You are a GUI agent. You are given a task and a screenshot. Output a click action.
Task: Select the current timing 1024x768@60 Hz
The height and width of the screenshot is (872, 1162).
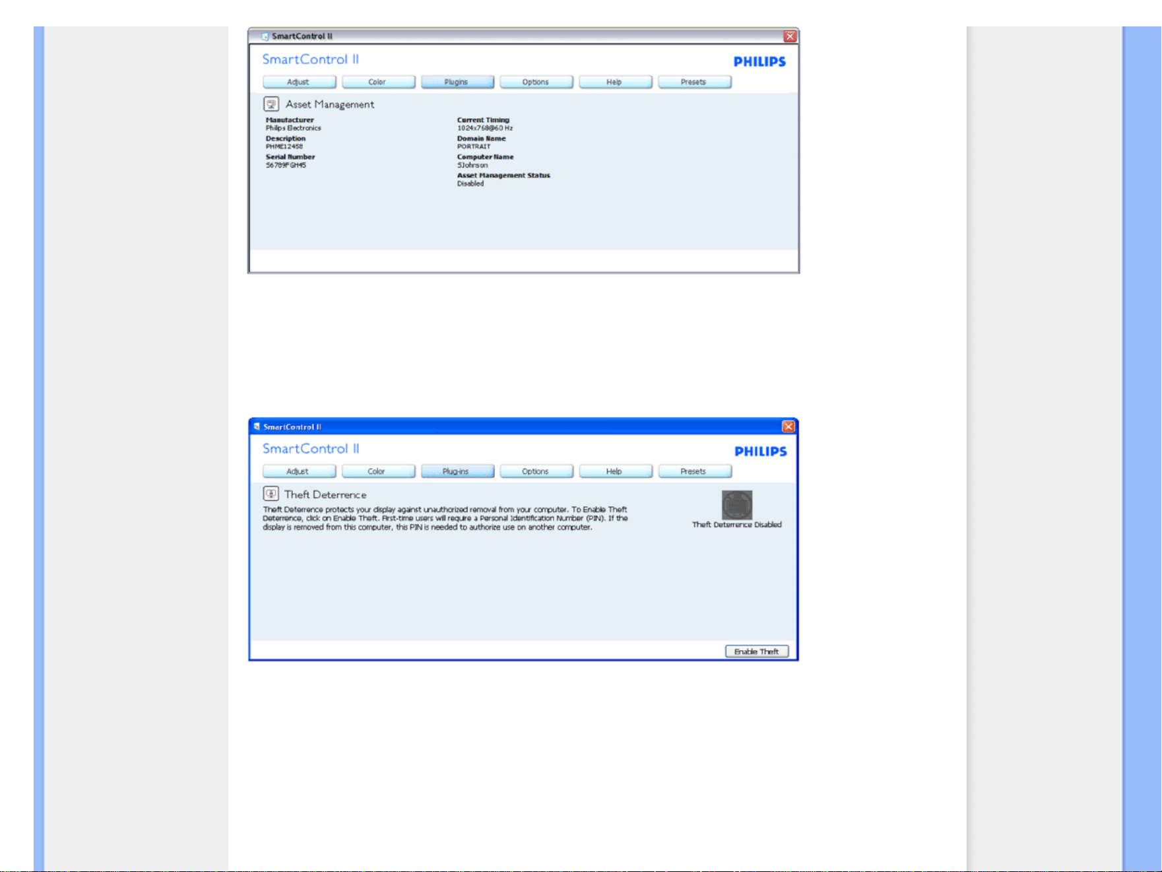(x=485, y=128)
